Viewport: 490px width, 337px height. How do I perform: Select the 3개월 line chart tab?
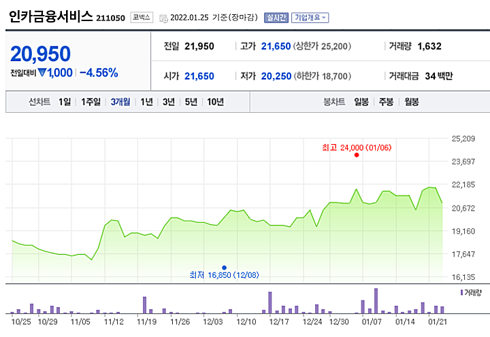[120, 102]
